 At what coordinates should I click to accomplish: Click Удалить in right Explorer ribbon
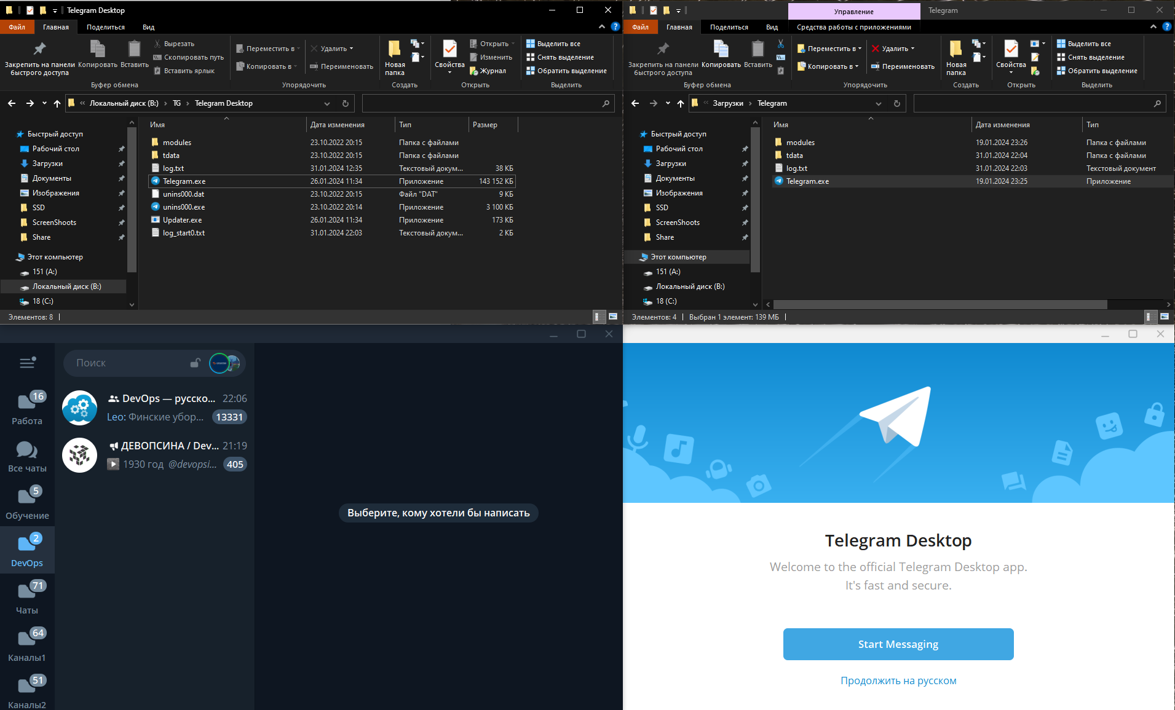pos(894,49)
